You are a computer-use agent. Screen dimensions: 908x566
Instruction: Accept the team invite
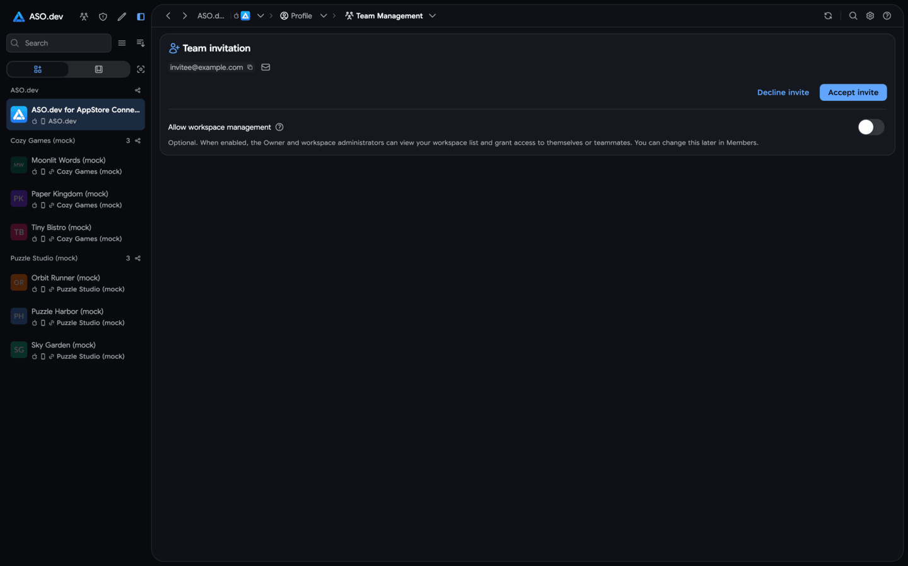853,93
